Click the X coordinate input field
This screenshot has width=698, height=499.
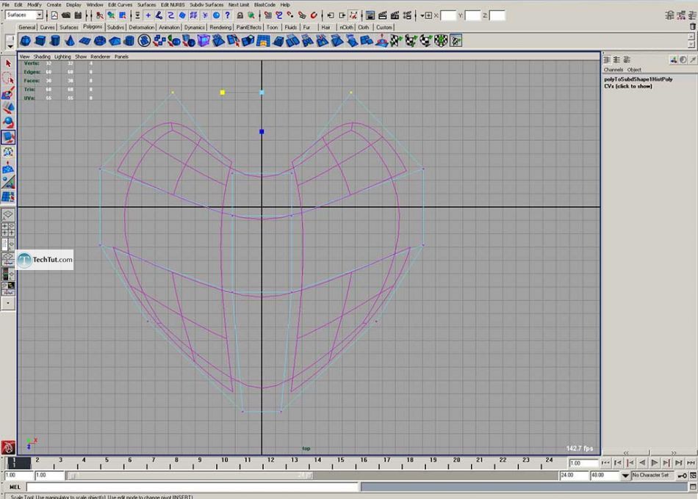tap(448, 15)
